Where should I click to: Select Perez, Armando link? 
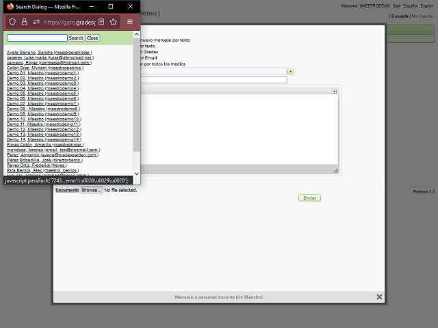point(53,155)
